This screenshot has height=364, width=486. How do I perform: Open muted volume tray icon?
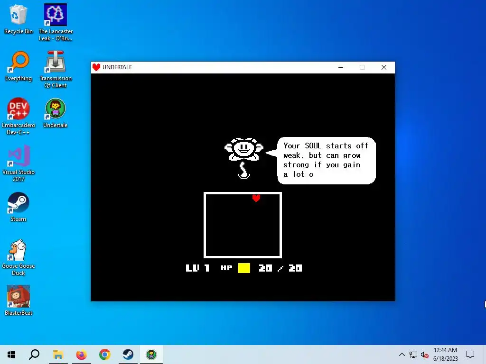tap(425, 355)
